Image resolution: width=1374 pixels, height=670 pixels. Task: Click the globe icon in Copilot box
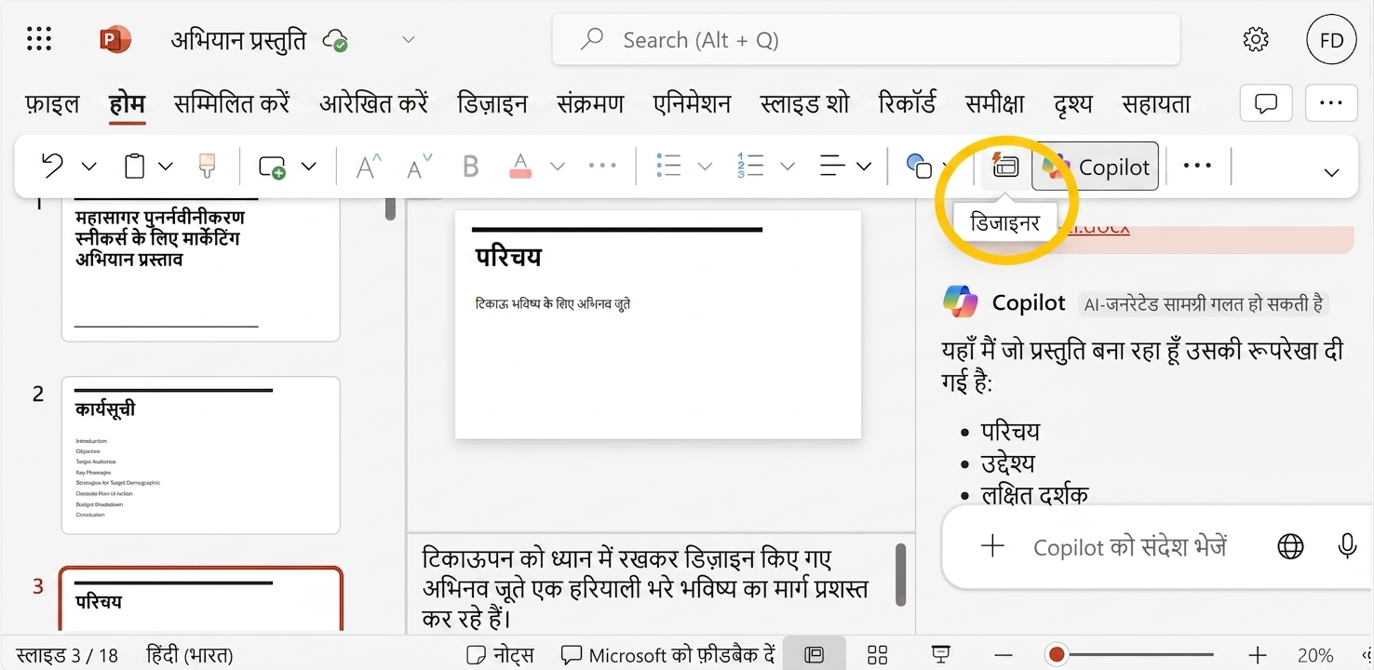pos(1290,546)
